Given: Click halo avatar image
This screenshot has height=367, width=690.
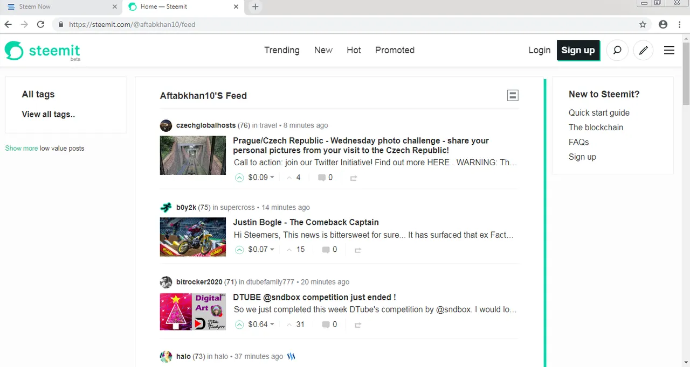Looking at the screenshot, I should coord(166,356).
